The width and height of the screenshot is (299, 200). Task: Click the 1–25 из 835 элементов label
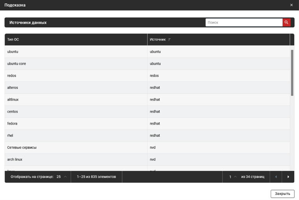[96, 177]
